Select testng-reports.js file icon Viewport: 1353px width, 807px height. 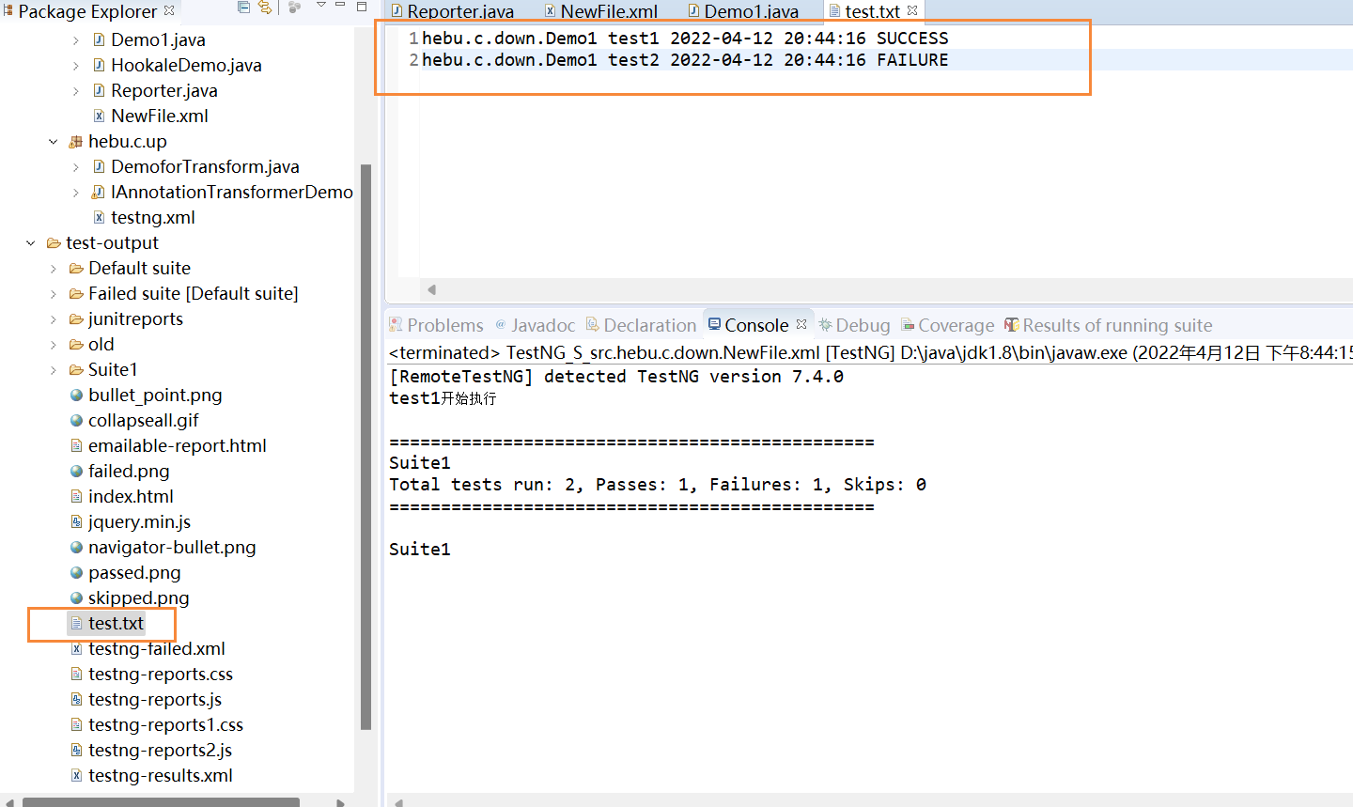77,700
